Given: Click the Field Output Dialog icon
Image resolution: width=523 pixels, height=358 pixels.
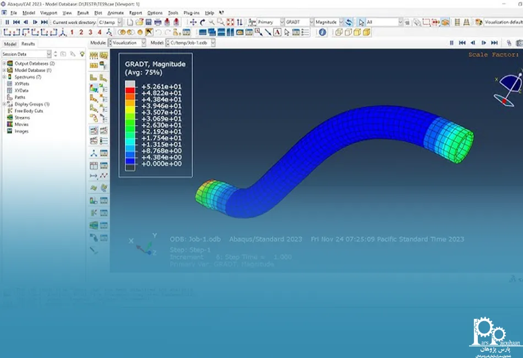Looking at the screenshot, I should click(x=252, y=23).
